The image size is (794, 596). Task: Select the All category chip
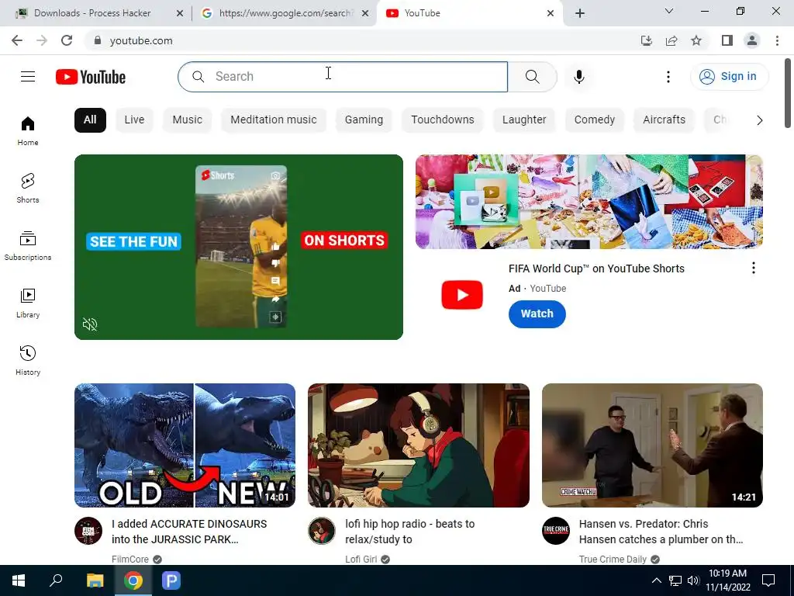[90, 120]
